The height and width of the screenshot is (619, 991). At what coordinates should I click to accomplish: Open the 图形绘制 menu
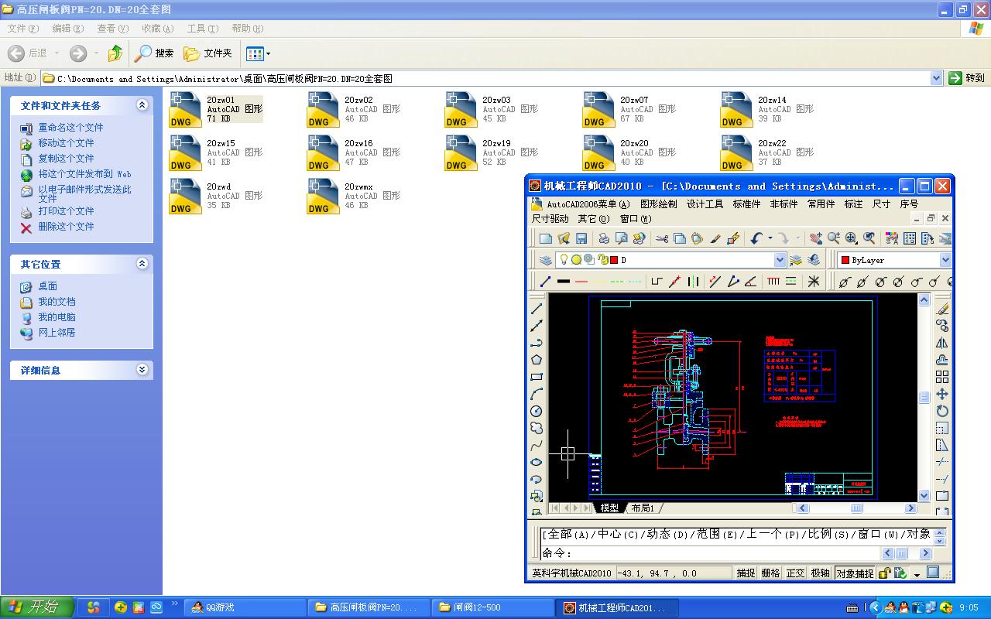click(659, 204)
